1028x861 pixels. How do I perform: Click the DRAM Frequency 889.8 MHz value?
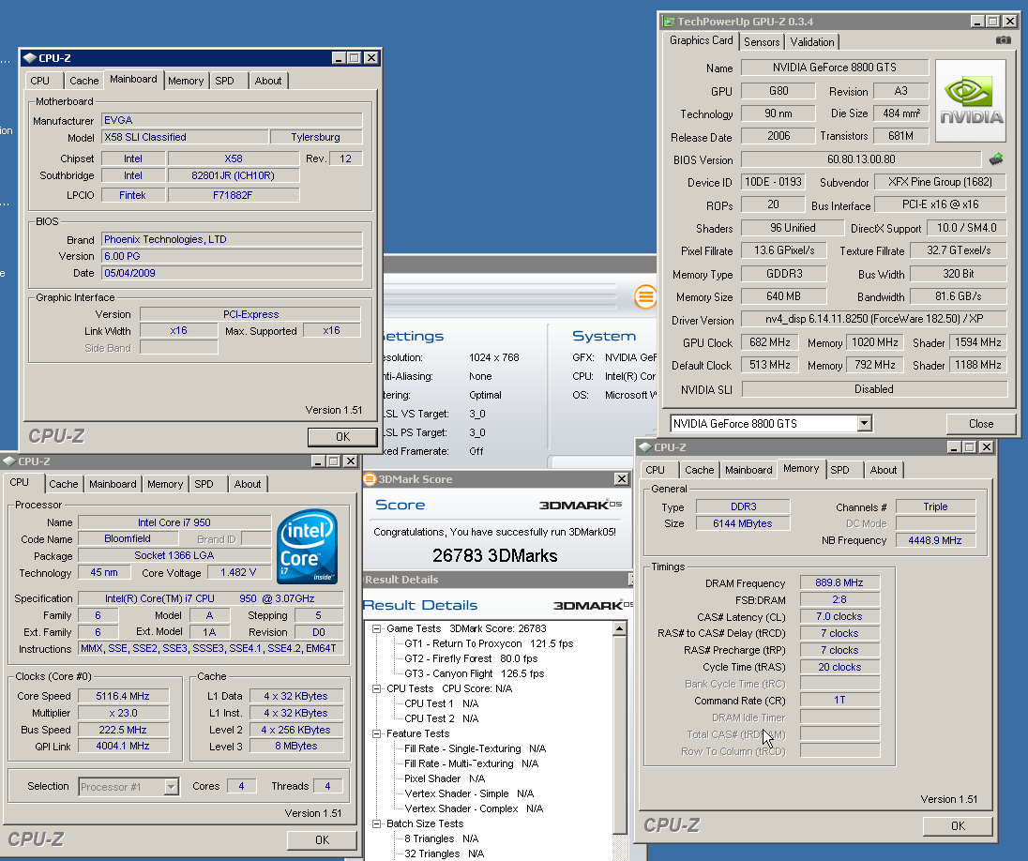point(839,582)
